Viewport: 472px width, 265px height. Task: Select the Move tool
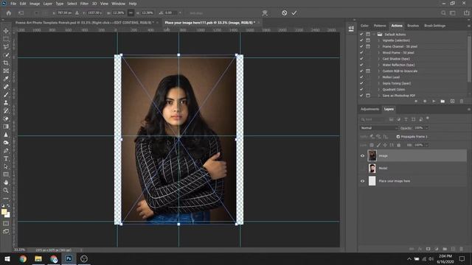pyautogui.click(x=6, y=31)
